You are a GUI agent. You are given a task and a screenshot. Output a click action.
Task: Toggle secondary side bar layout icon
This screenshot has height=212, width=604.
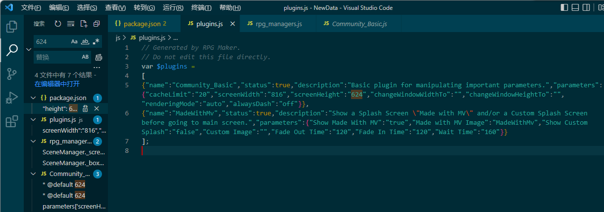(x=586, y=7)
